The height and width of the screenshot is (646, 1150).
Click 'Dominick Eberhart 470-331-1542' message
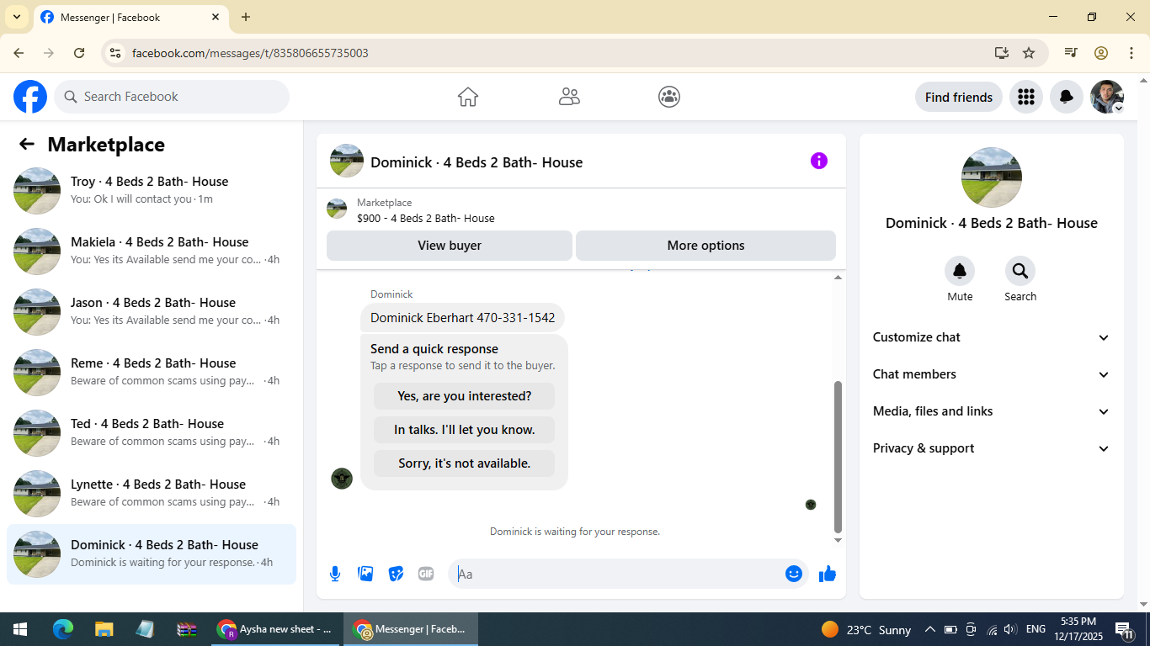point(463,318)
